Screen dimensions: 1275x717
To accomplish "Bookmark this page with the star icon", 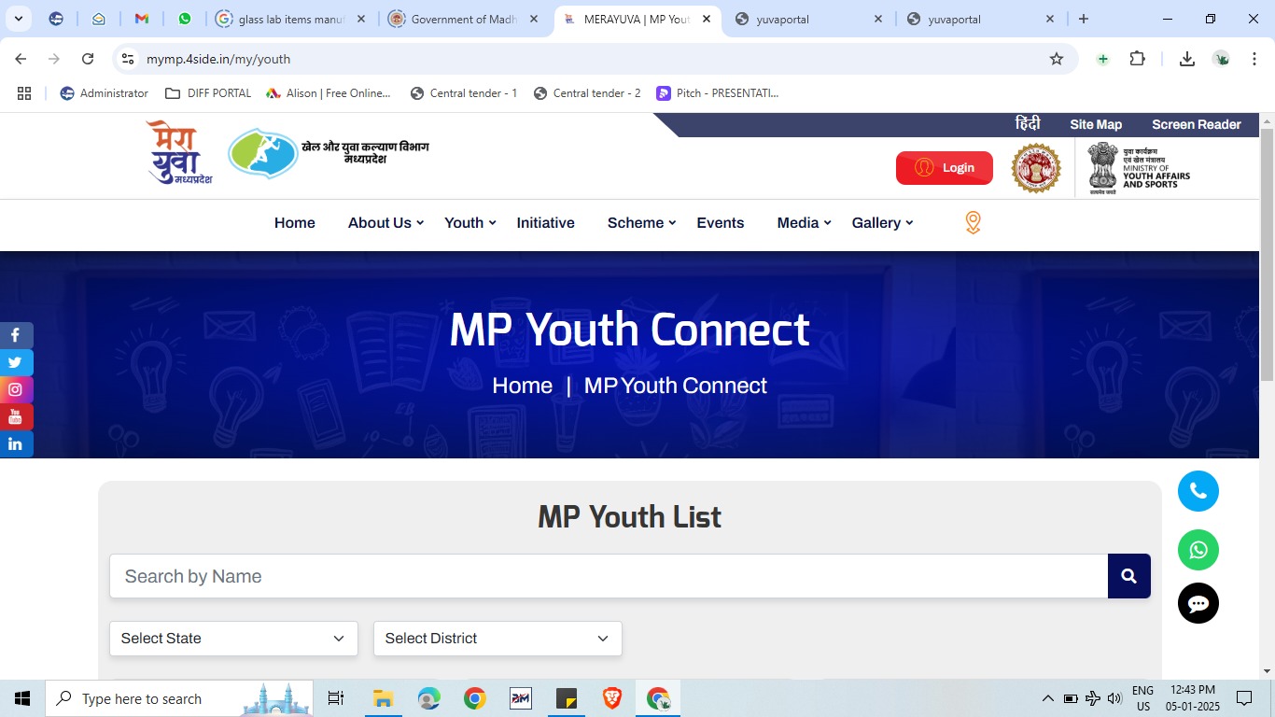I will click(1057, 59).
